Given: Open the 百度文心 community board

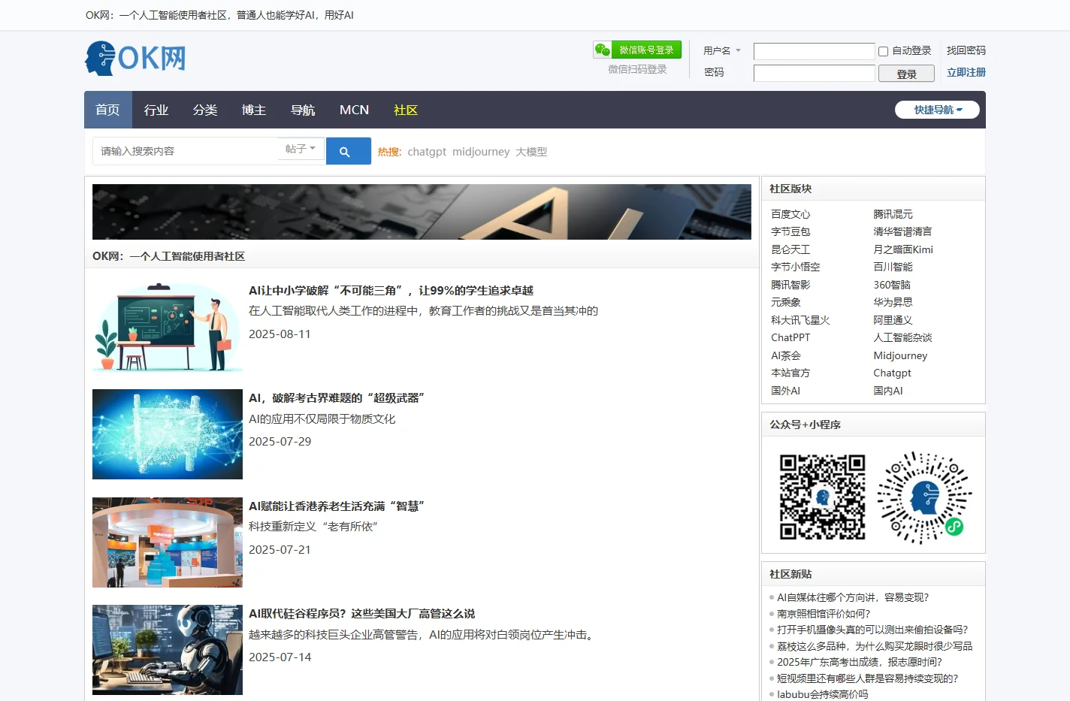Looking at the screenshot, I should (790, 214).
